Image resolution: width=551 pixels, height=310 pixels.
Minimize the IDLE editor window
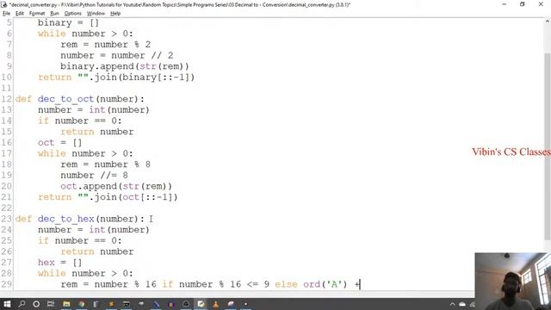505,4
